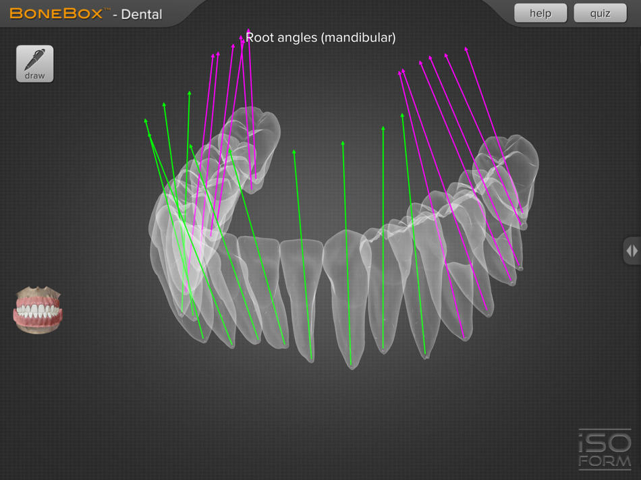Open the side panel using the double-arrow handle
The height and width of the screenshot is (480, 641).
(x=632, y=250)
